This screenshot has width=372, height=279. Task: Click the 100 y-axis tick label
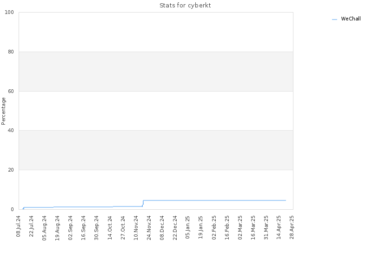click(9, 13)
